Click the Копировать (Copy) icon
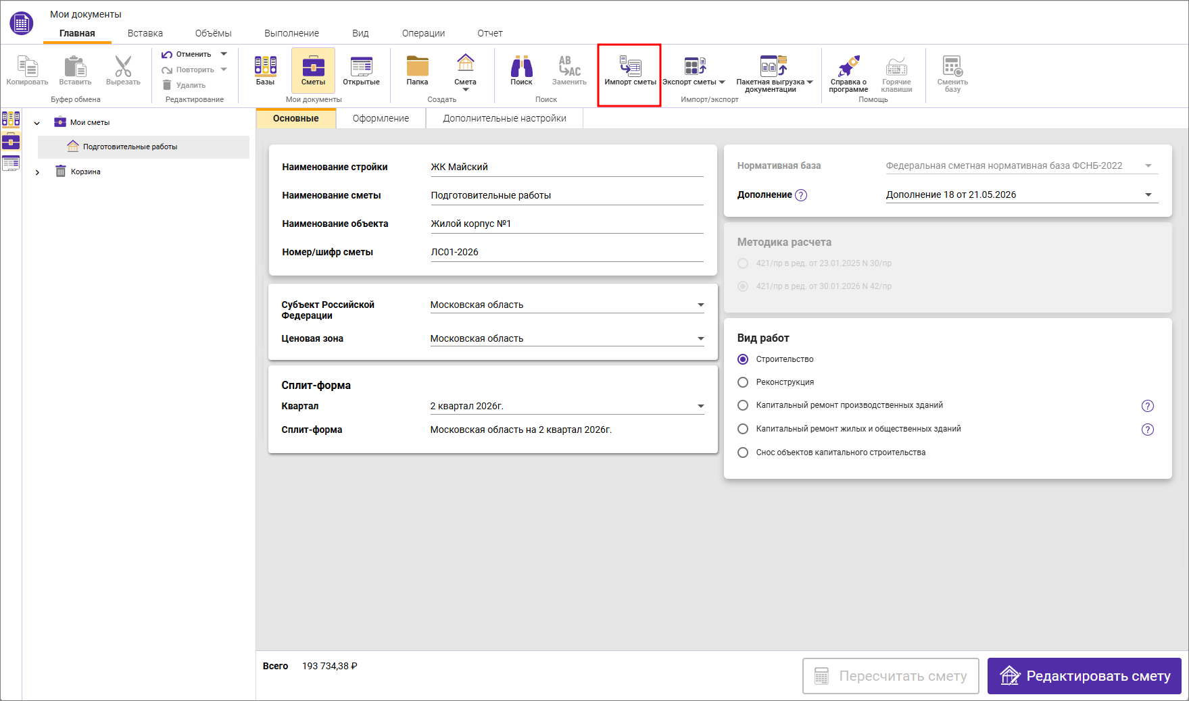Viewport: 1189px width, 701px height. click(x=27, y=67)
